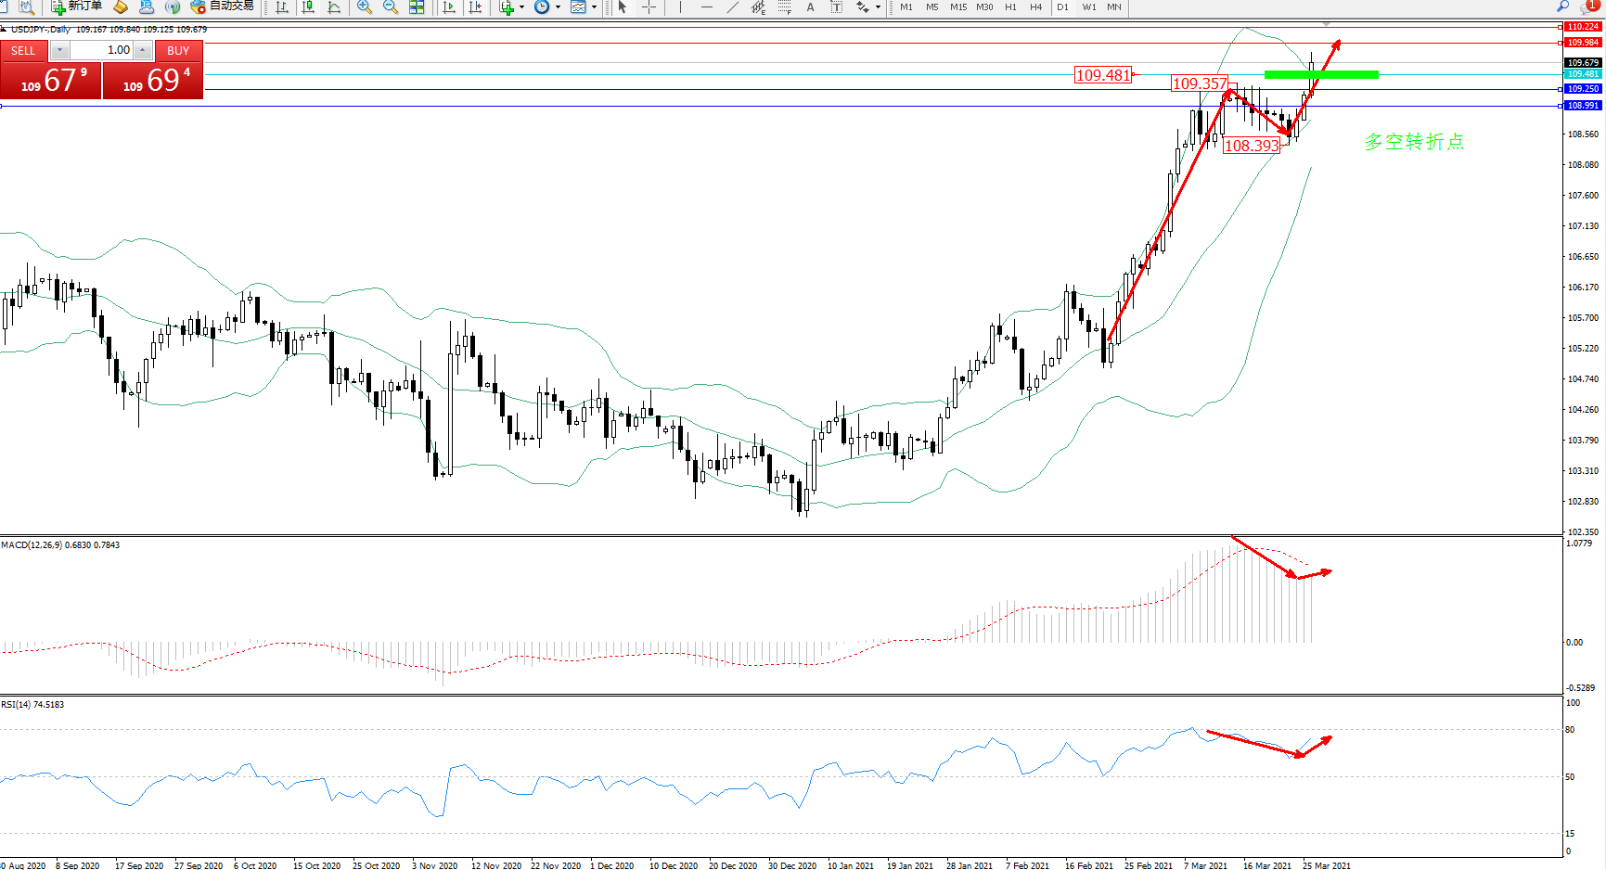Click the zoom out magnifier icon

(391, 7)
